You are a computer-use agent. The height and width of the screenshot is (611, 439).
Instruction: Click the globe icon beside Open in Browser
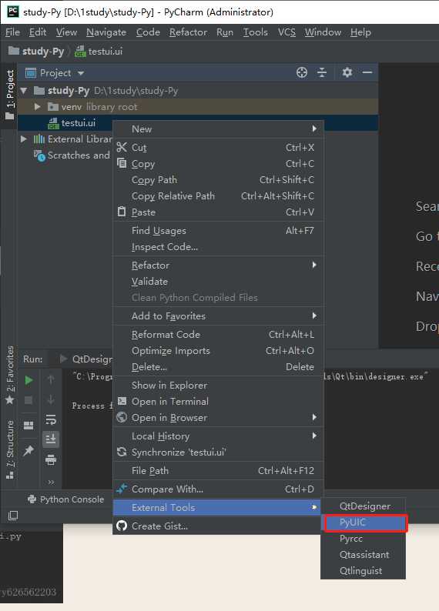click(122, 417)
